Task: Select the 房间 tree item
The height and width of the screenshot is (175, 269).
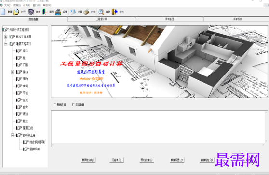Action: pos(25,86)
